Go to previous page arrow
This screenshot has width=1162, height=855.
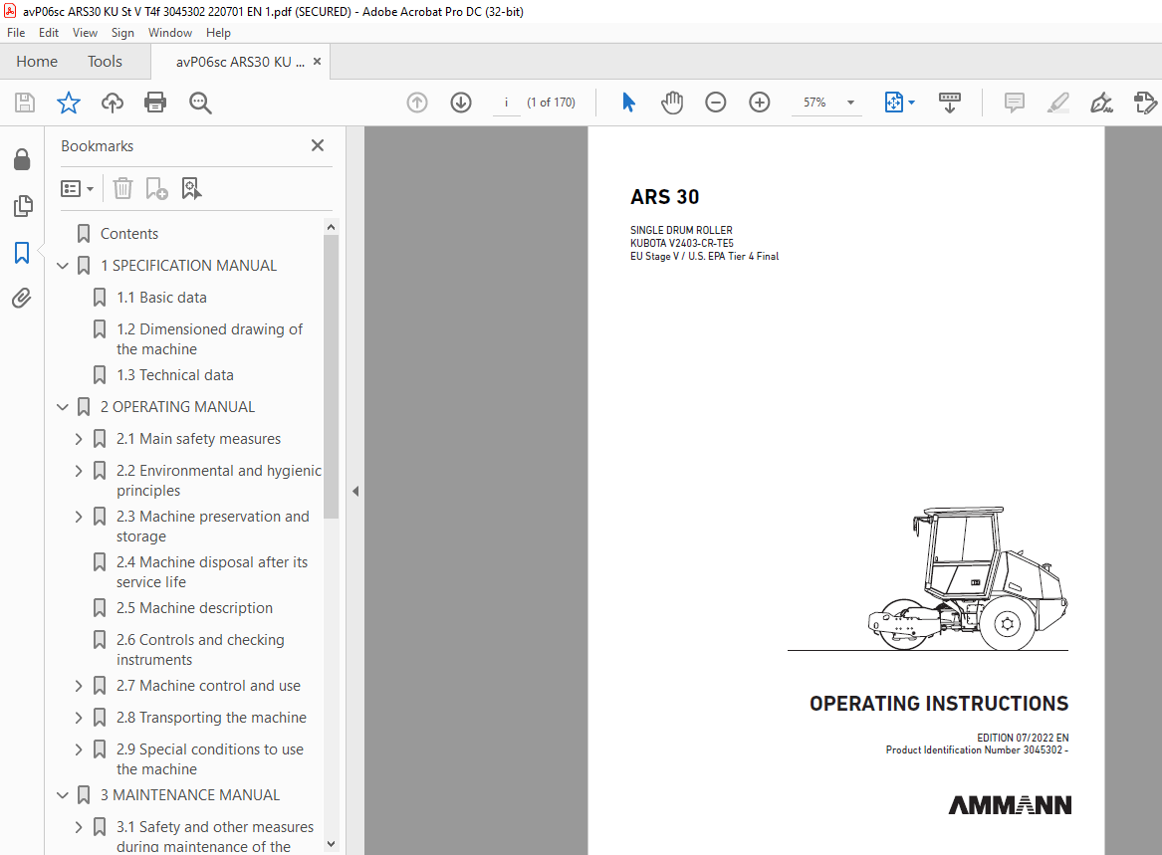pyautogui.click(x=417, y=103)
